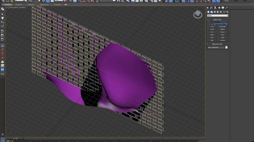Select the Systems create category

(x=227, y=12)
